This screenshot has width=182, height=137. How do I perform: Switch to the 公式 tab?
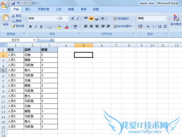tap(59, 9)
